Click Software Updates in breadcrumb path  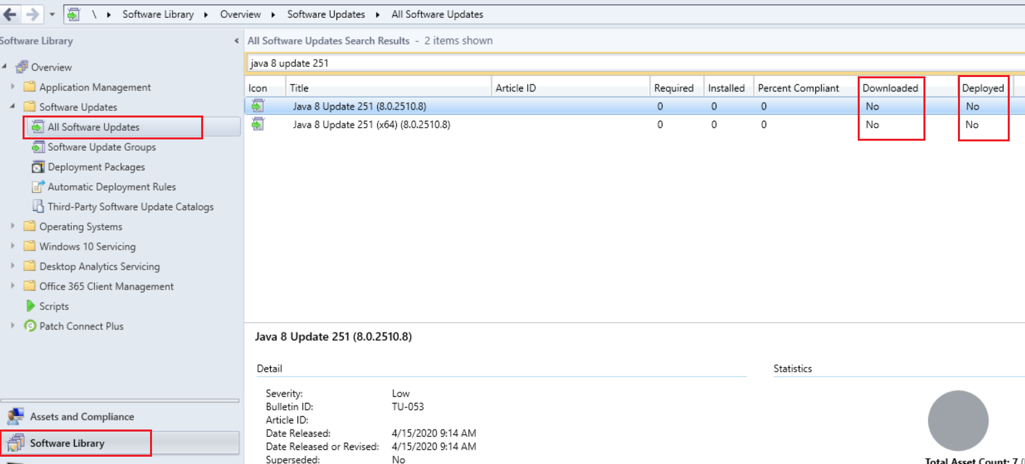pyautogui.click(x=326, y=14)
